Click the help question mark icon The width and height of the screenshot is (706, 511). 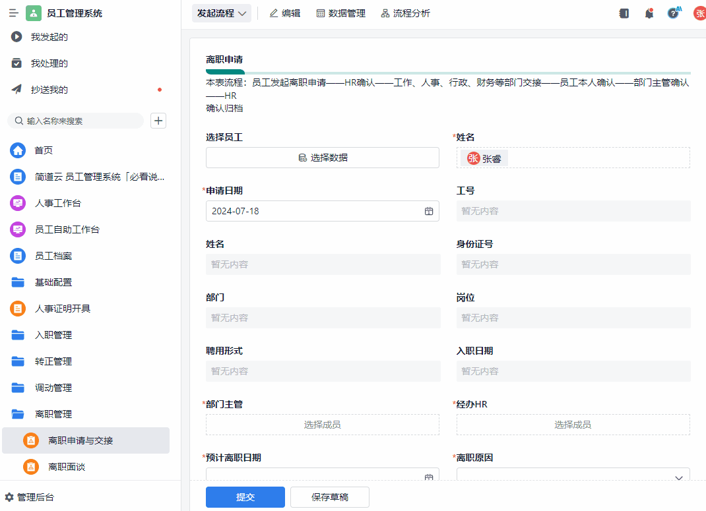[673, 13]
